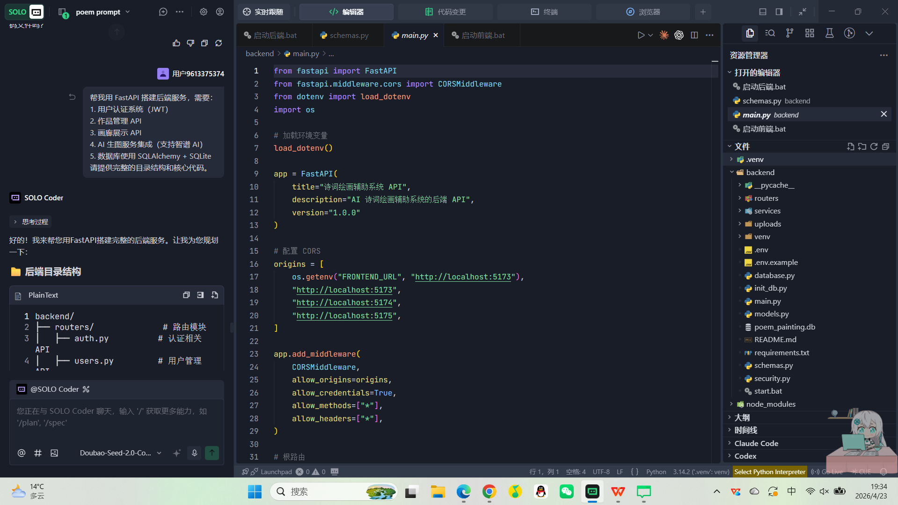Click the microphone voice input icon
Screen dimensions: 898x505
(x=194, y=453)
